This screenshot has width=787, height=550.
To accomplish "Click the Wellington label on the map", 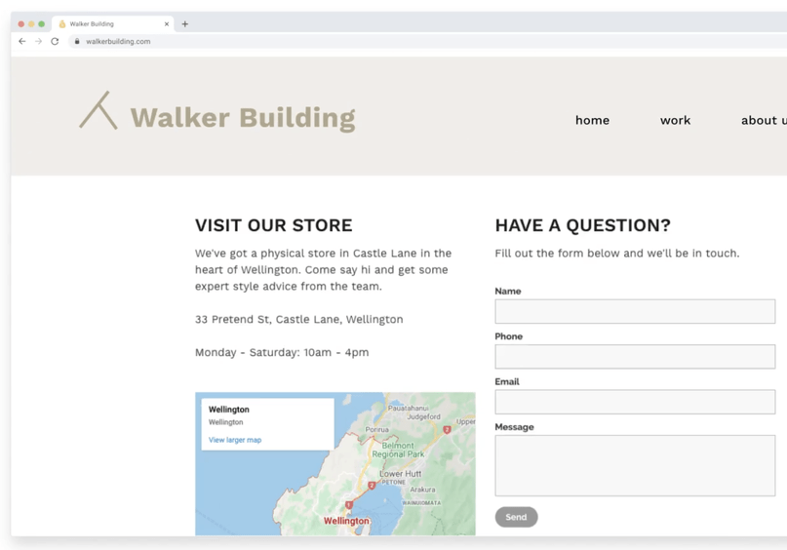I will pos(346,521).
